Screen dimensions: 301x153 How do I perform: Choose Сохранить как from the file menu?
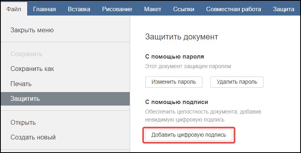[65, 69]
